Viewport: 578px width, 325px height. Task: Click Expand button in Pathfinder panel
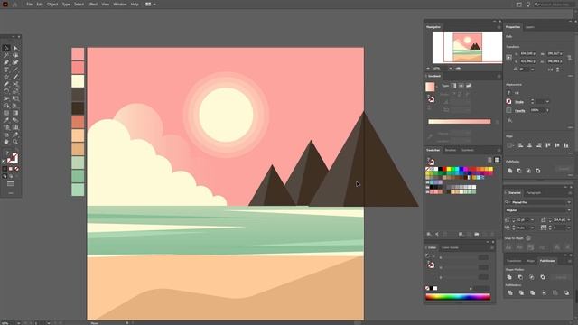pos(562,277)
